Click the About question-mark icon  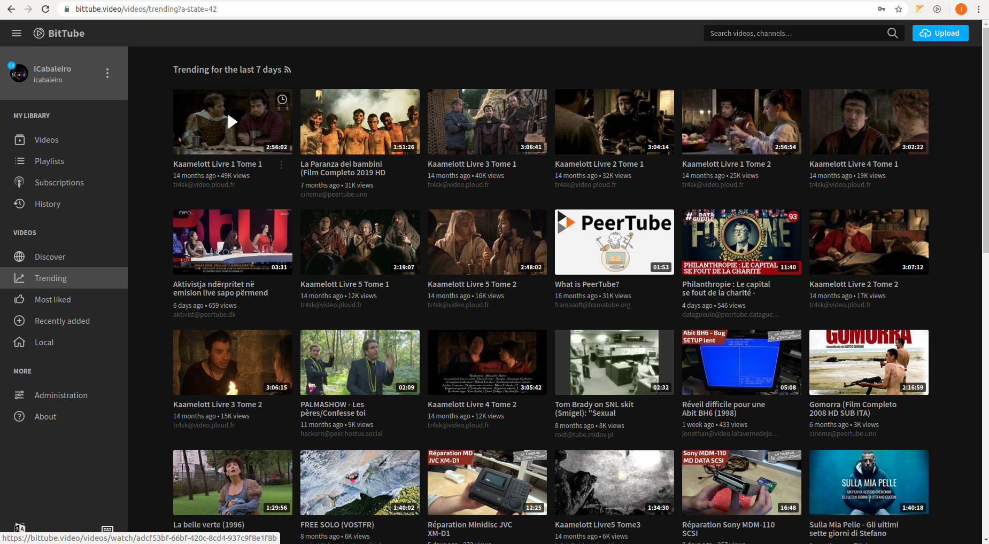[x=19, y=417]
